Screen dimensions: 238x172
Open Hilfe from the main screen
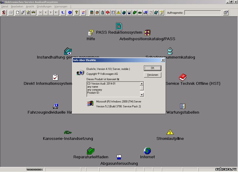click(x=91, y=35)
